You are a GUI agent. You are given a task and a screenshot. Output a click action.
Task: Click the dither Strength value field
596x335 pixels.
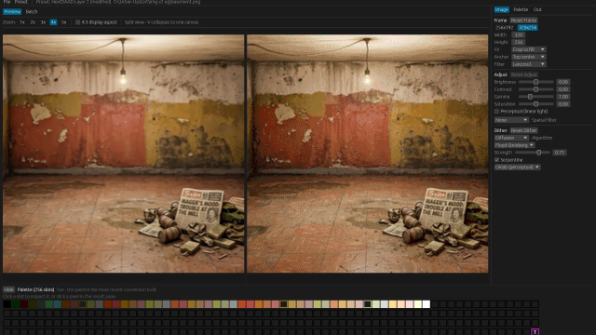pyautogui.click(x=559, y=153)
